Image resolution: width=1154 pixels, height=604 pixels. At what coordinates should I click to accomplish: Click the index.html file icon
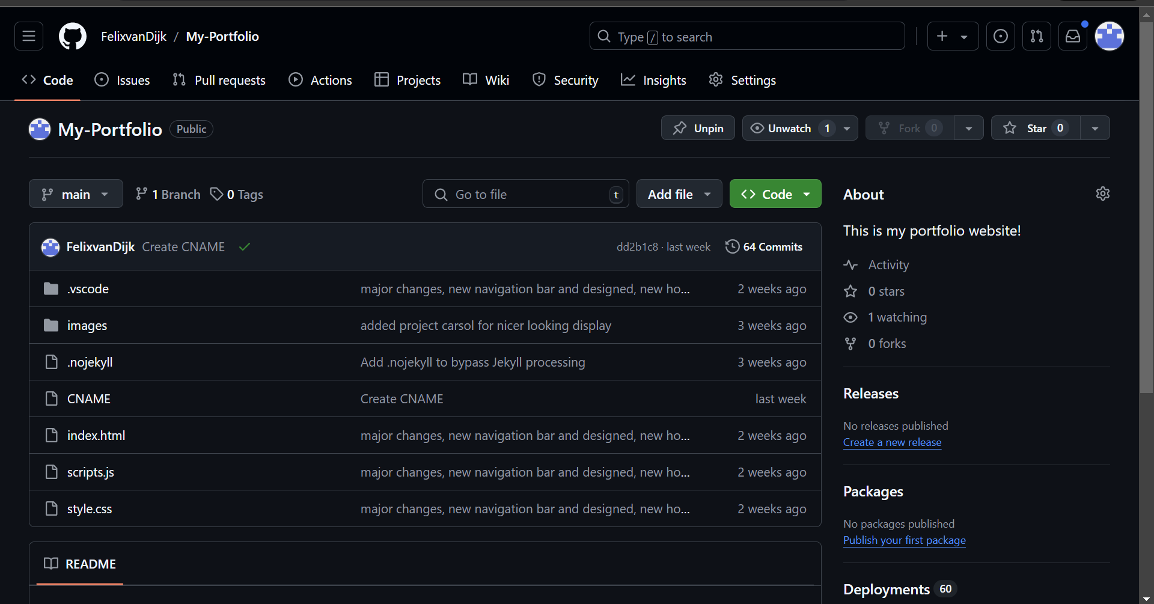tap(52, 435)
